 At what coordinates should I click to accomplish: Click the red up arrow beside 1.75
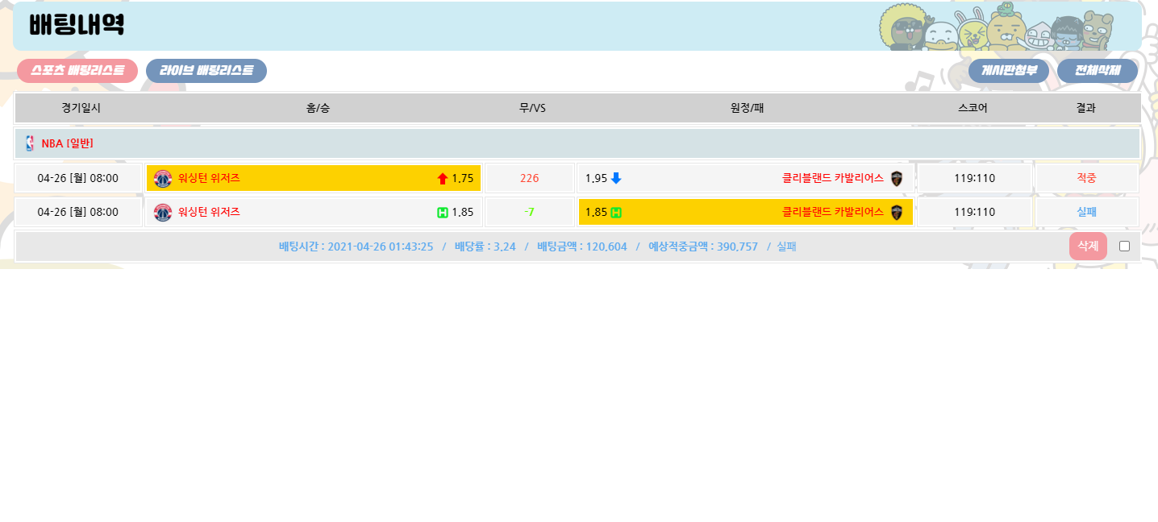pos(442,179)
